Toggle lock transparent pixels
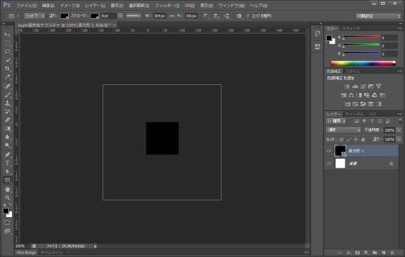 (x=342, y=140)
